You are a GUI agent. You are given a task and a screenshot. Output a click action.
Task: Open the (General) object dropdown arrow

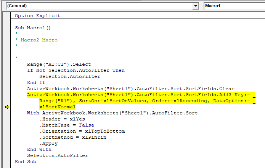196,6
